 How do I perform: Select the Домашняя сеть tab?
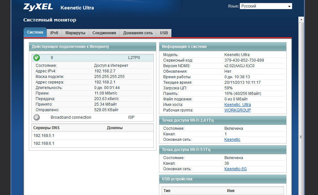tap(138, 33)
